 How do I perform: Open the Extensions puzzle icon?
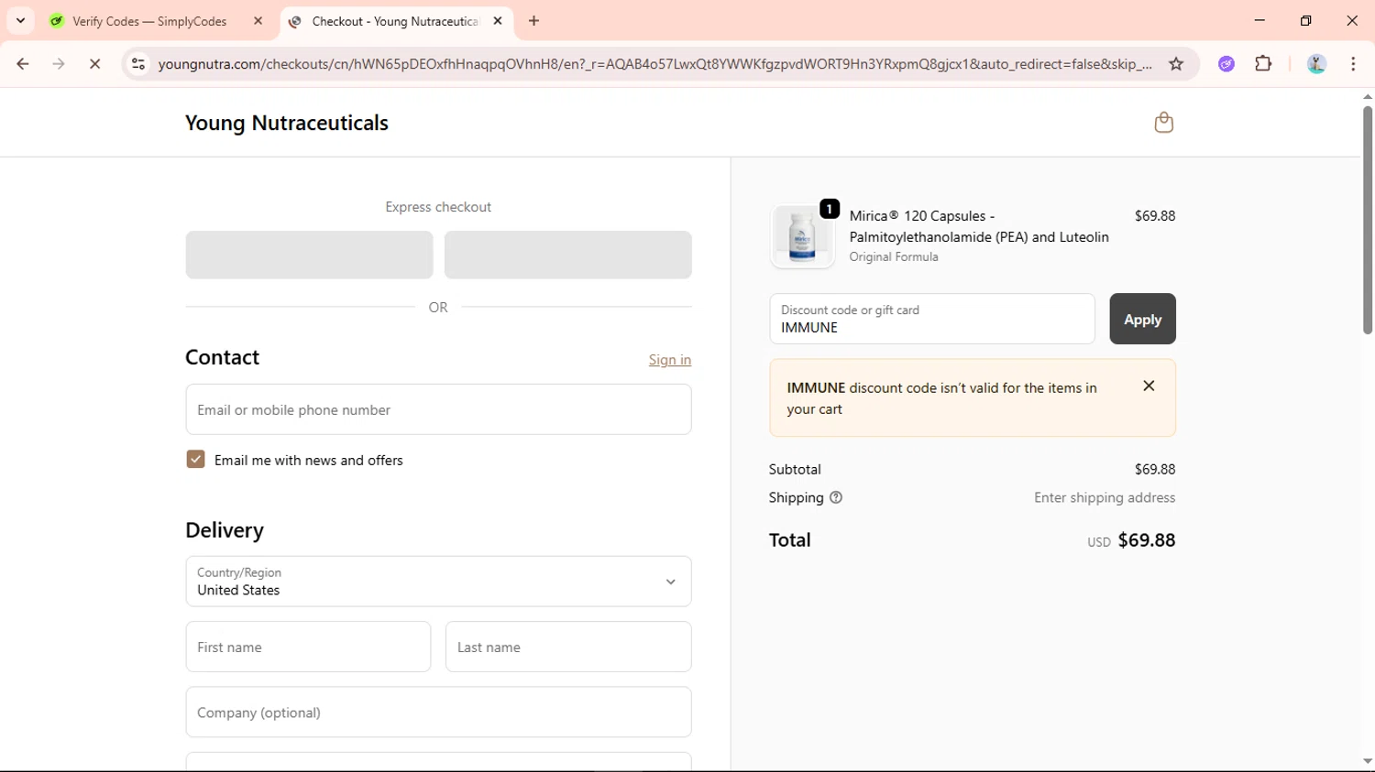click(1263, 64)
